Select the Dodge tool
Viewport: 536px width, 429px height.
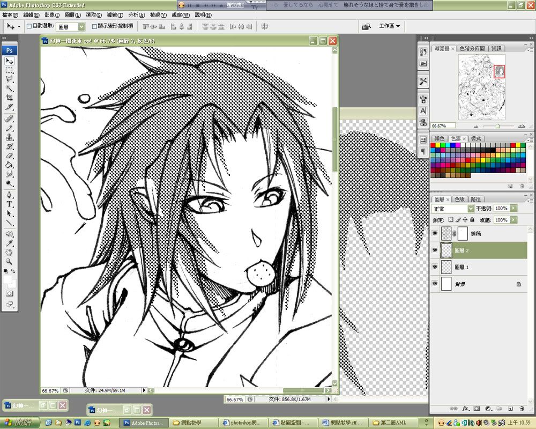point(9,183)
